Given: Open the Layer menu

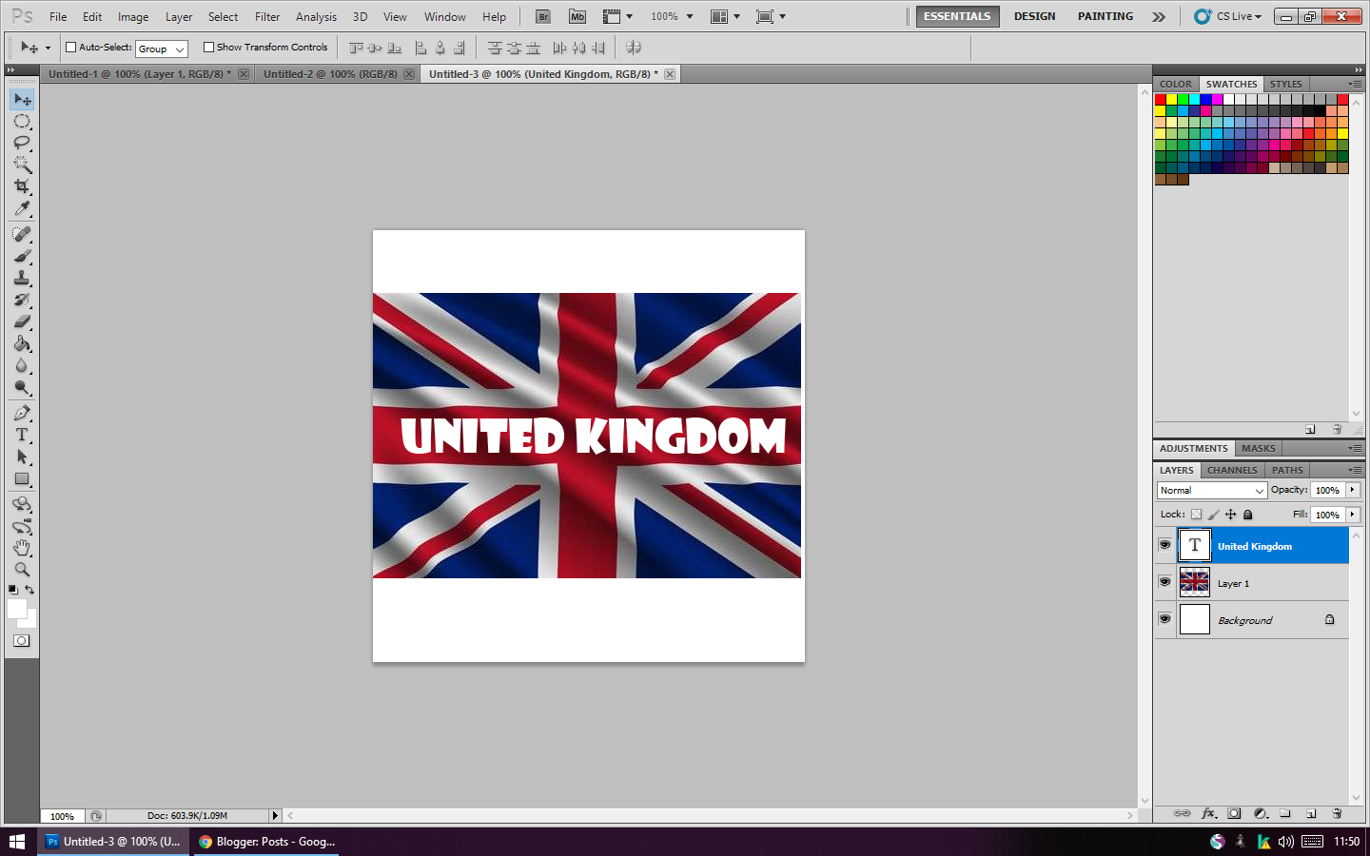Looking at the screenshot, I should pyautogui.click(x=179, y=16).
